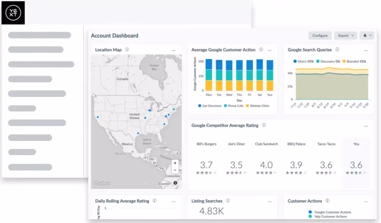Open Customer Actions options menu
Screen dimensions: 381x223
(x=366, y=202)
